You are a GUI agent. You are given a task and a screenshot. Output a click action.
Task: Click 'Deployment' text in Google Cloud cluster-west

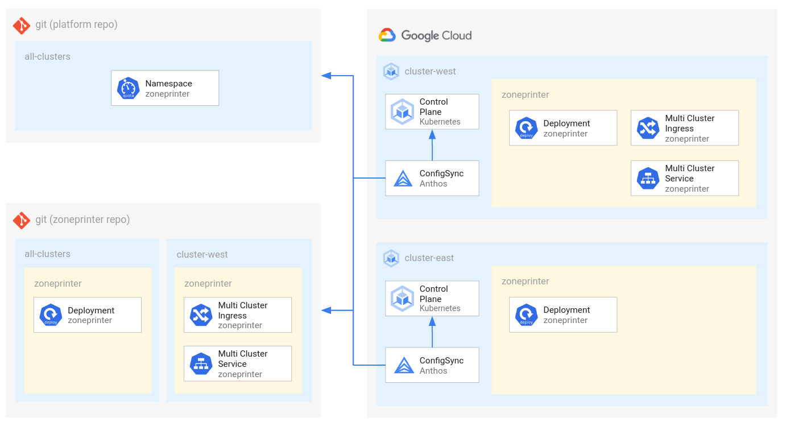click(567, 123)
